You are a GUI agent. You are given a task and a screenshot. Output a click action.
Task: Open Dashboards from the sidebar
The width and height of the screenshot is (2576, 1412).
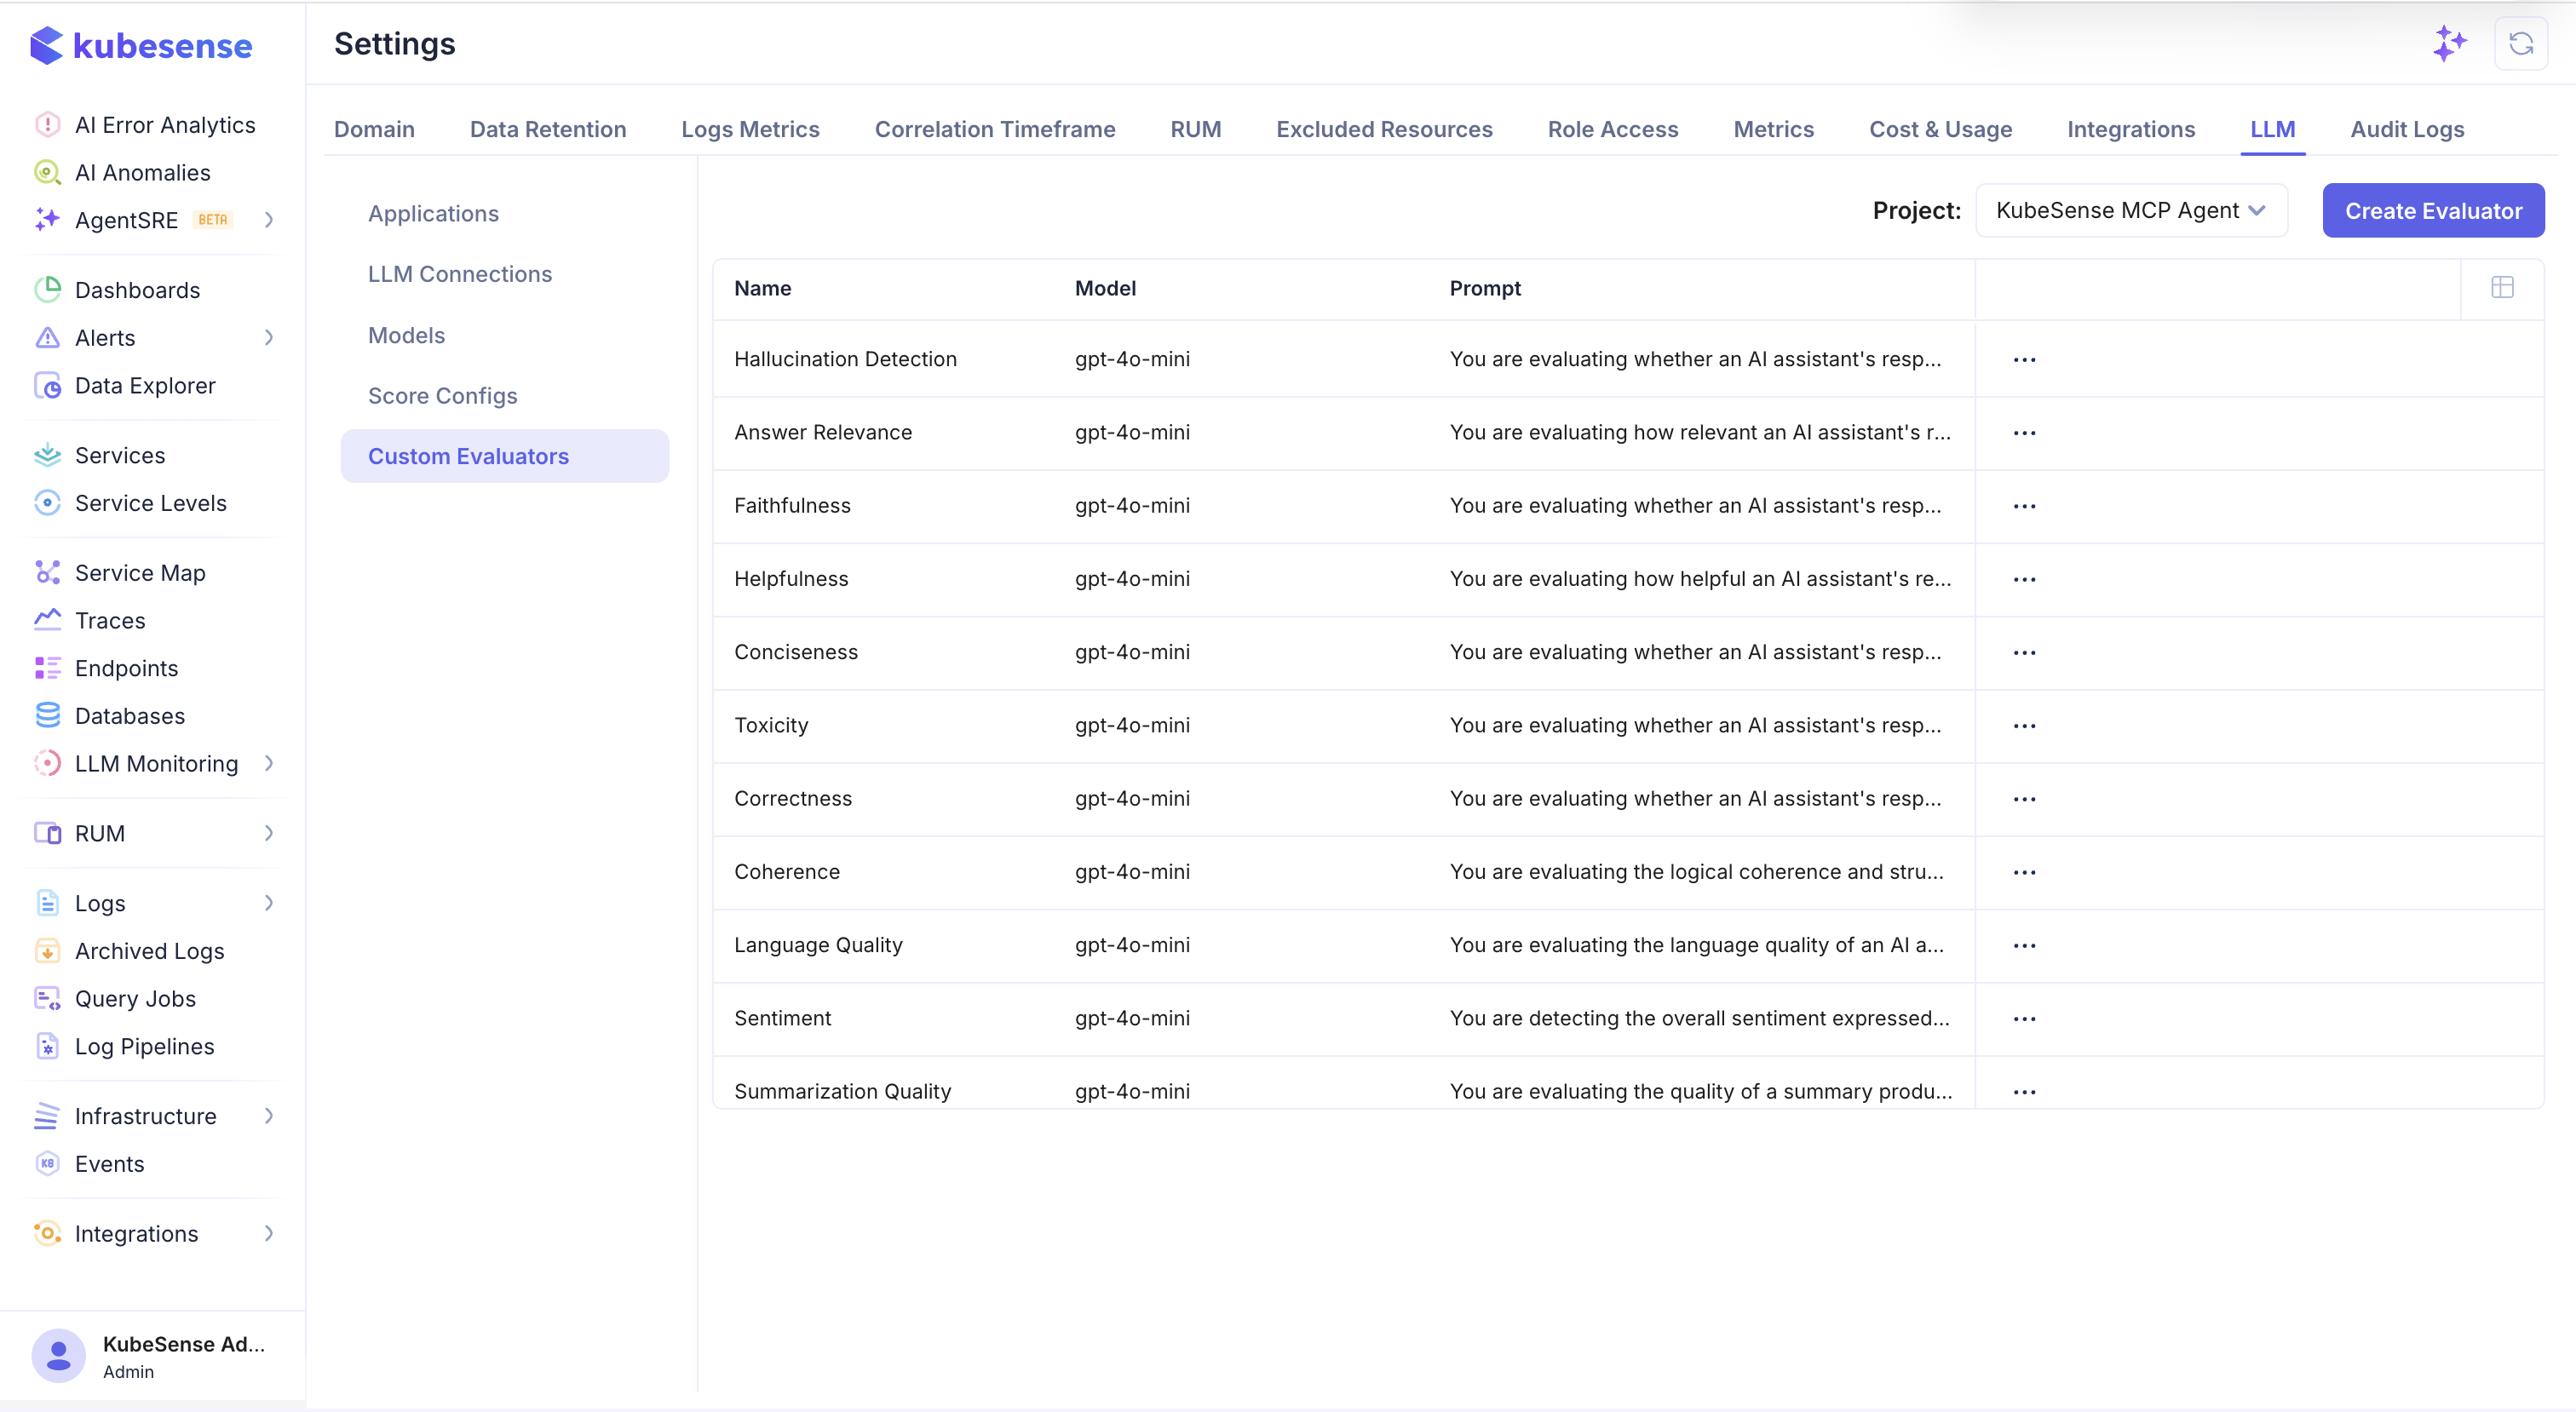(x=137, y=290)
